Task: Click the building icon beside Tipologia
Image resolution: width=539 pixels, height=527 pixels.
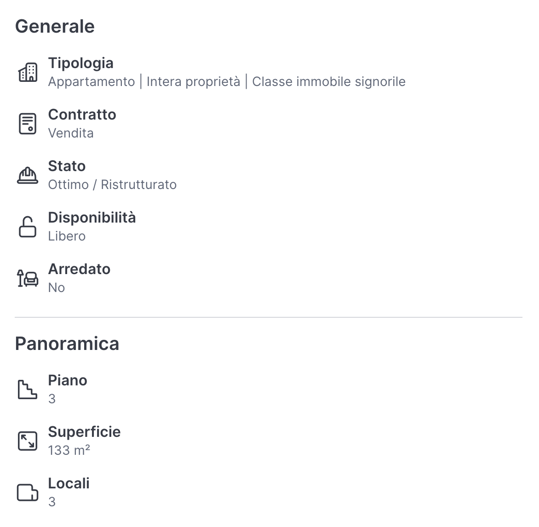Action: [28, 72]
